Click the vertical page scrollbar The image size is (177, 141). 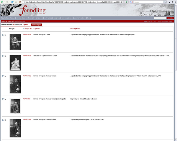tap(176, 59)
